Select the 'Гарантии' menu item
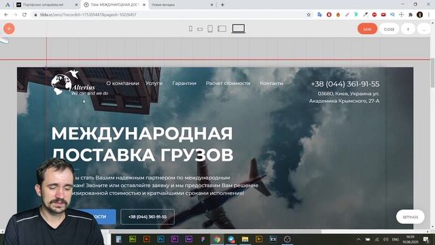 pos(184,83)
